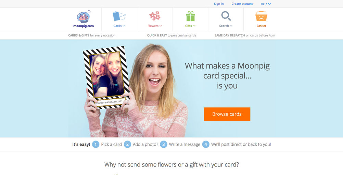Screen dimensions: 343x175
Task: Click the step 1 circle icon
Action: coord(96,144)
